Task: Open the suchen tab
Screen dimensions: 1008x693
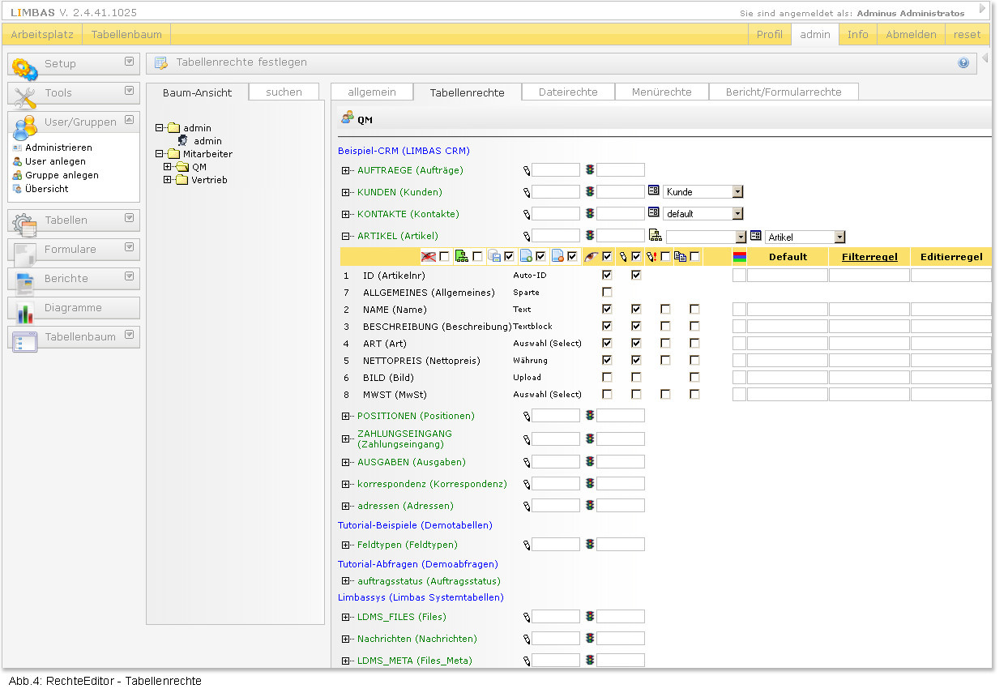Action: click(284, 92)
